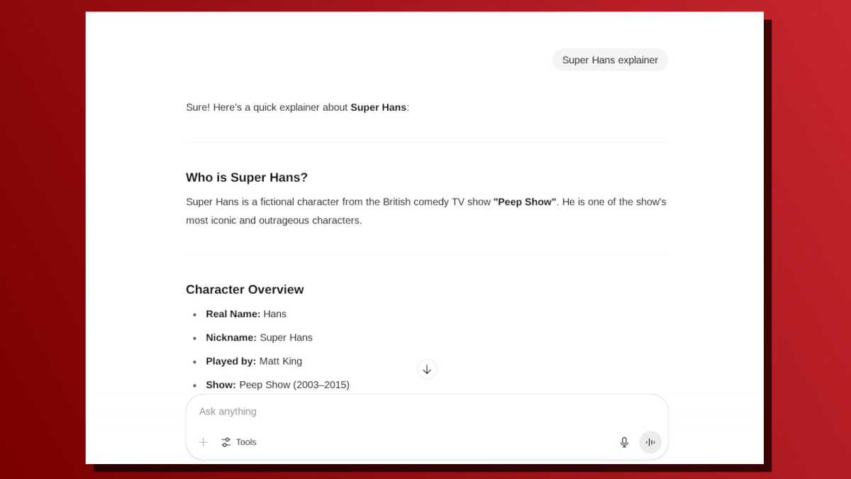Tap the mic icon beside the voice button
851x479 pixels.
point(624,441)
